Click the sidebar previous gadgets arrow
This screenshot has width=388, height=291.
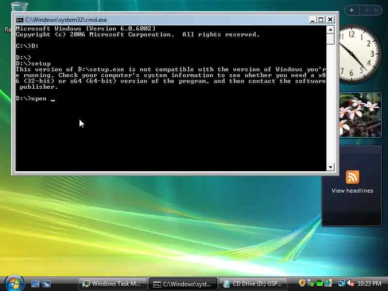pos(367,10)
